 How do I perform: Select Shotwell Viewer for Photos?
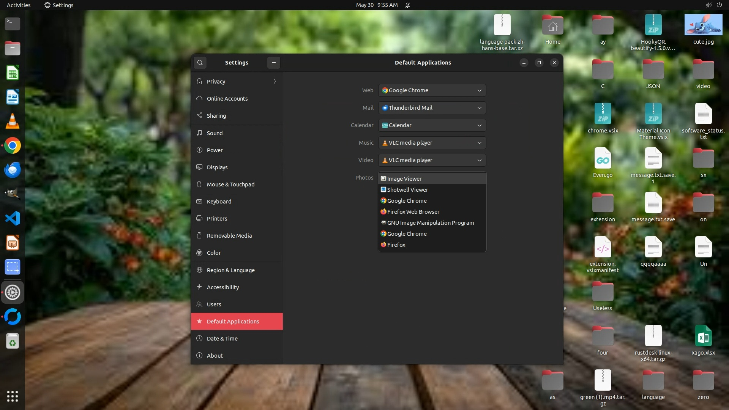(407, 189)
